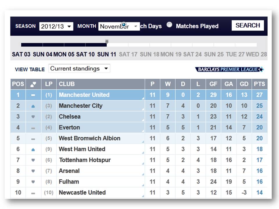279x209 pixels.
Task: Sort table by the PTS column header
Action: (x=259, y=84)
